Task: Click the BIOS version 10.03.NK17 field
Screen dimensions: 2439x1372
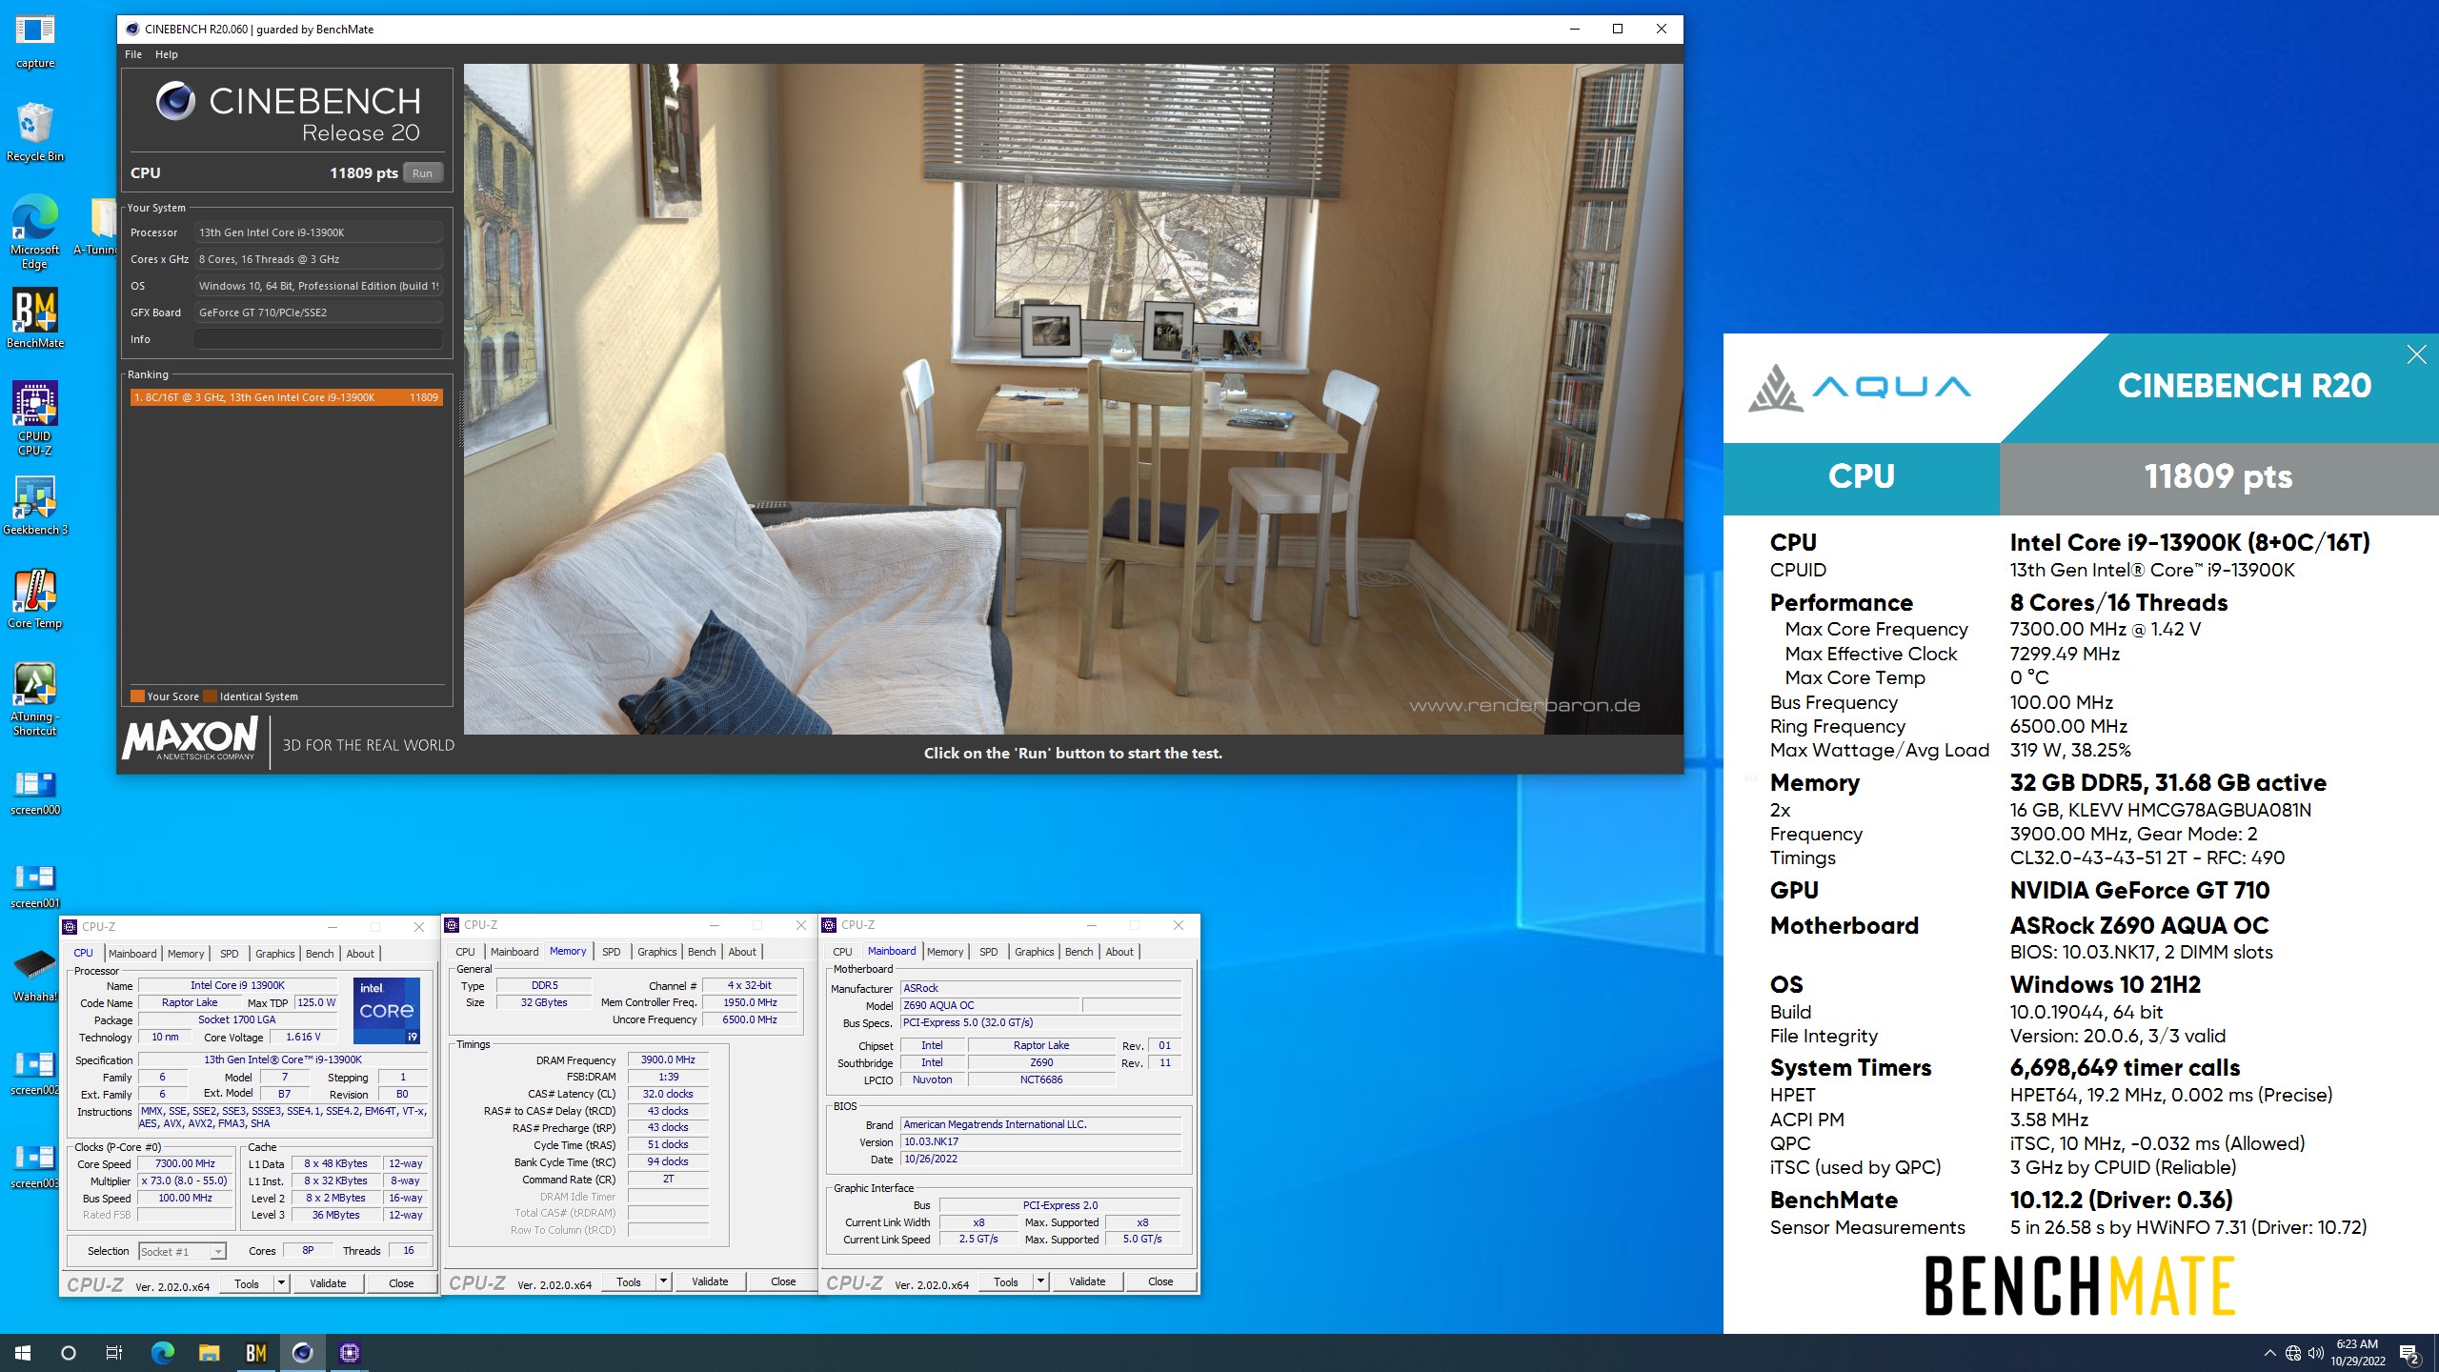Action: click(1040, 1141)
